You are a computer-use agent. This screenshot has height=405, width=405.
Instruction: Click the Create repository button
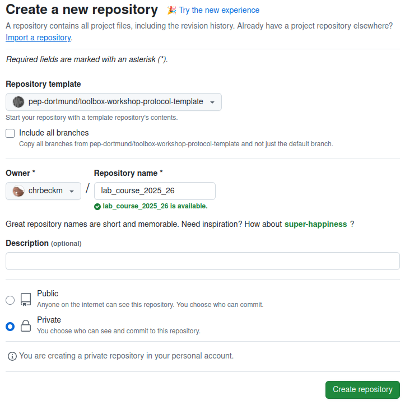pos(362,389)
